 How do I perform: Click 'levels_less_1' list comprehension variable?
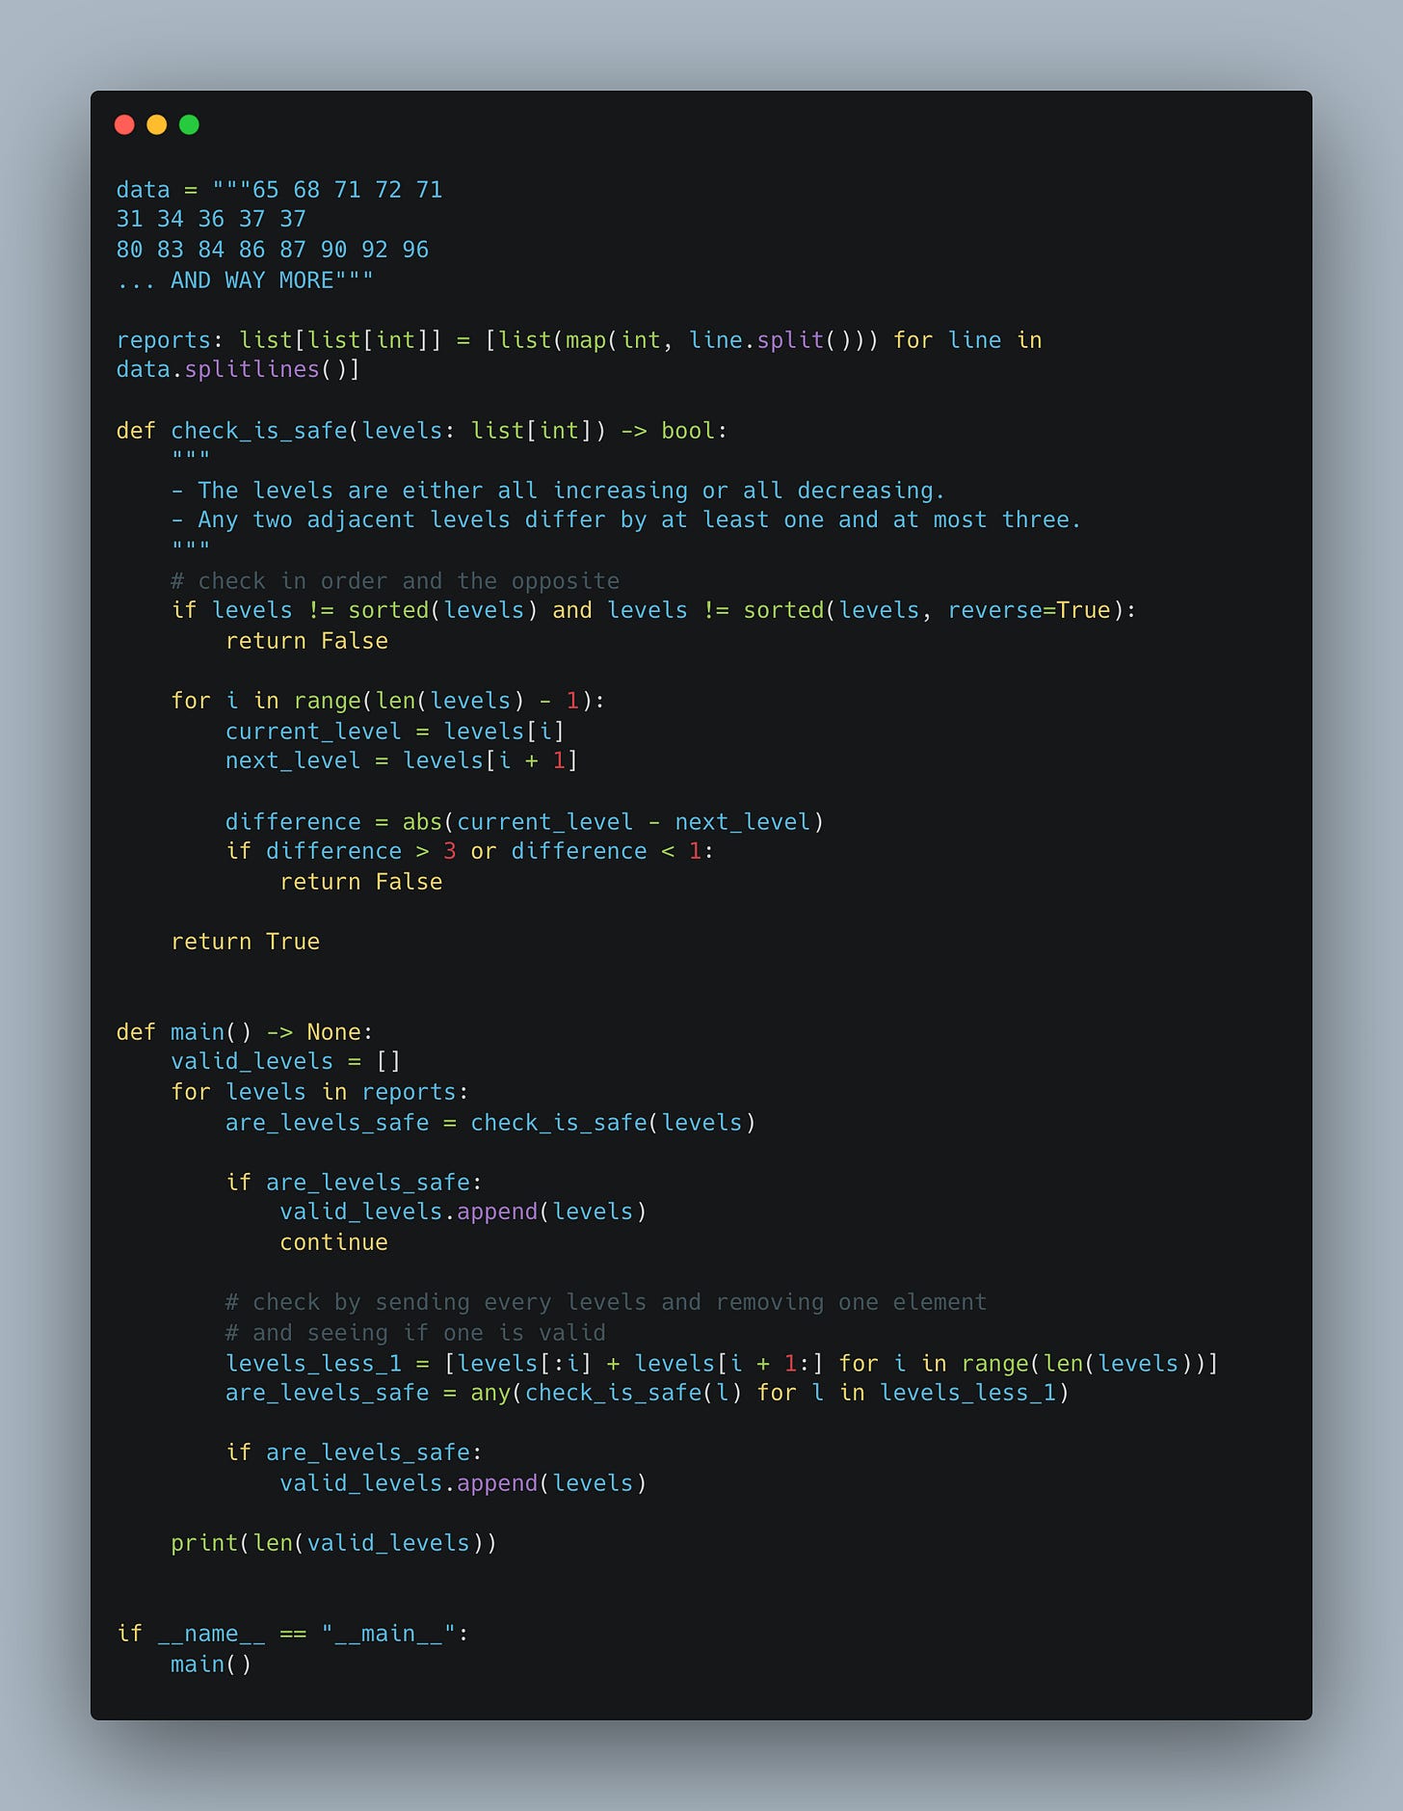[x=313, y=1364]
